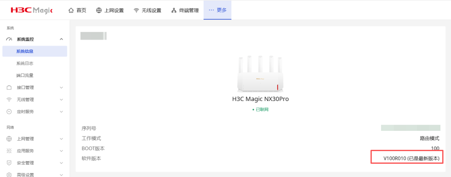
Task: Click the globe icon beside 上网设置
Action: [x=99, y=11]
